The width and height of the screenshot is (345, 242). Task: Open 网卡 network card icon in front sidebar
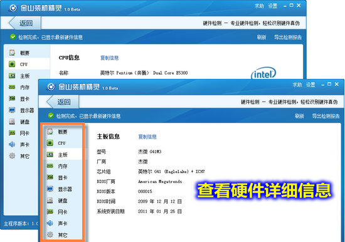point(50,212)
